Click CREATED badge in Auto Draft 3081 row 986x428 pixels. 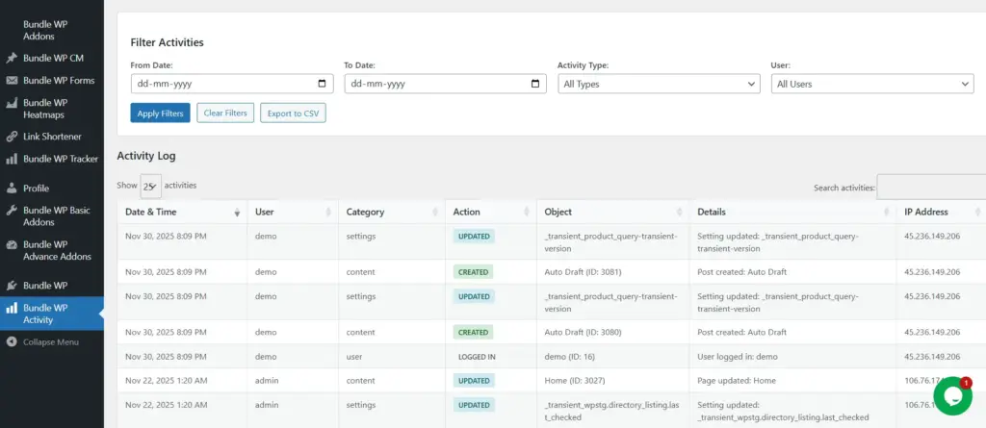click(473, 272)
